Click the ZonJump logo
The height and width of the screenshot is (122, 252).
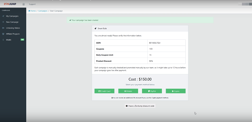pyautogui.click(x=10, y=4)
